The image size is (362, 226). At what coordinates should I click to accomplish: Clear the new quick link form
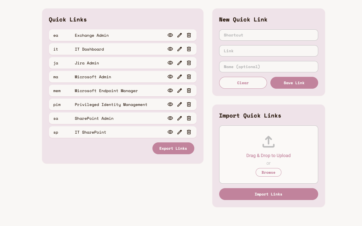tap(243, 83)
